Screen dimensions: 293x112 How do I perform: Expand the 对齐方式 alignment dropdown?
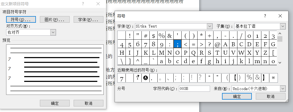click(53, 32)
